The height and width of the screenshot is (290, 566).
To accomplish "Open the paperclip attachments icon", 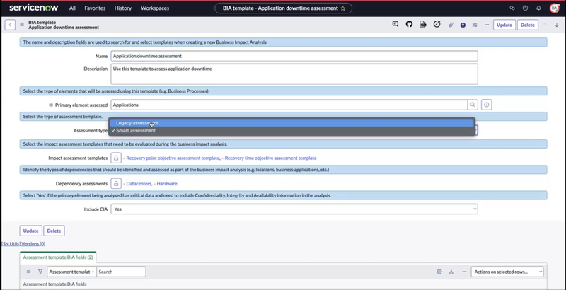I will tap(451, 25).
